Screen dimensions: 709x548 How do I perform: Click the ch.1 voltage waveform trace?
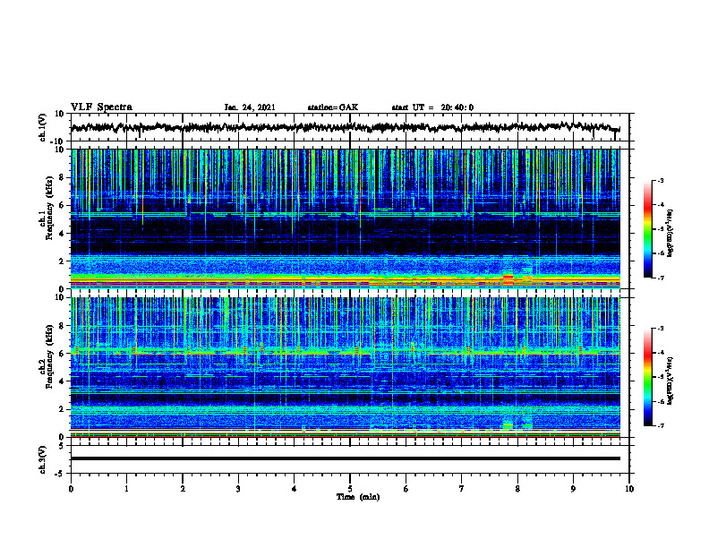pyautogui.click(x=346, y=127)
